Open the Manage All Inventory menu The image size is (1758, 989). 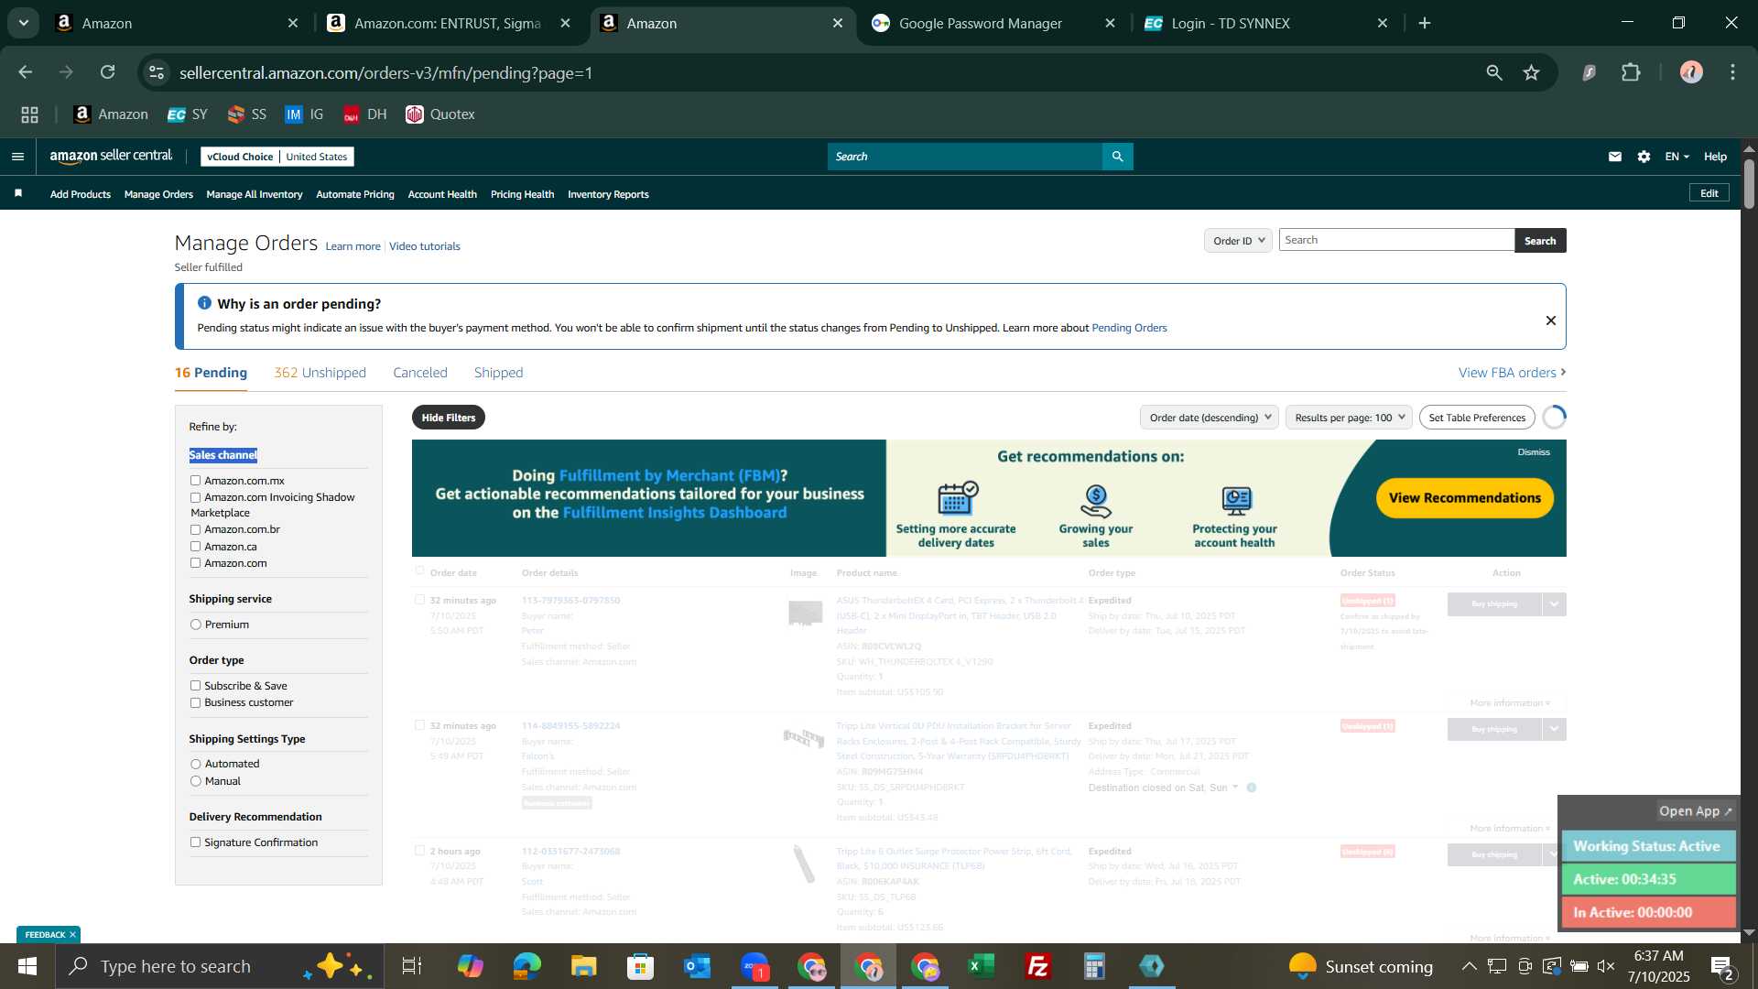255,194
